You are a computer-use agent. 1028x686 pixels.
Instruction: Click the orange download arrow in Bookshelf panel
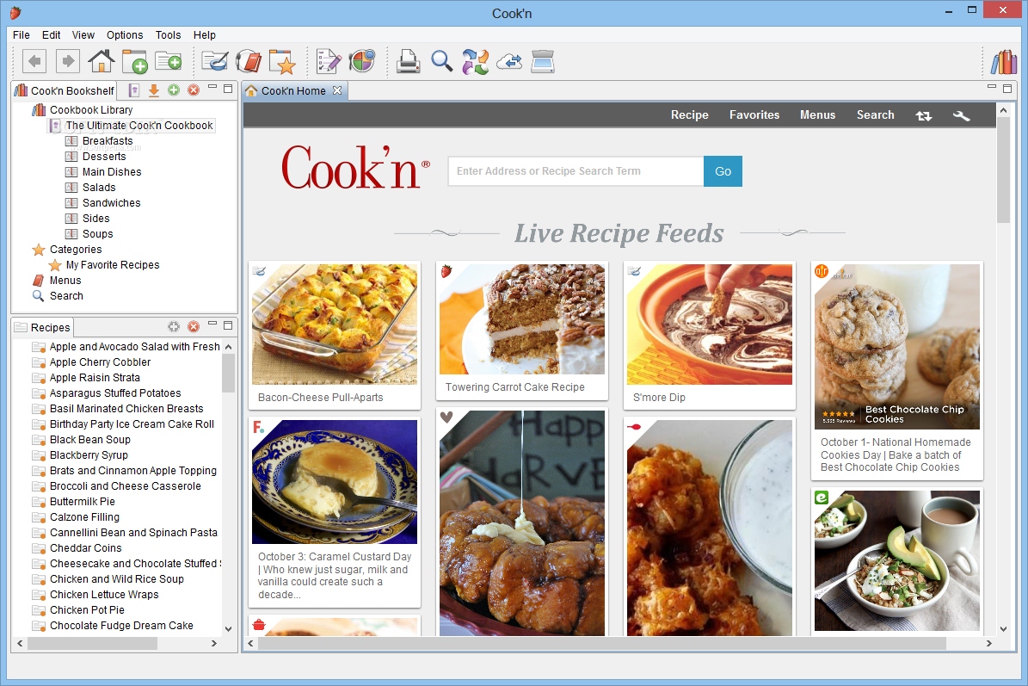pyautogui.click(x=153, y=90)
